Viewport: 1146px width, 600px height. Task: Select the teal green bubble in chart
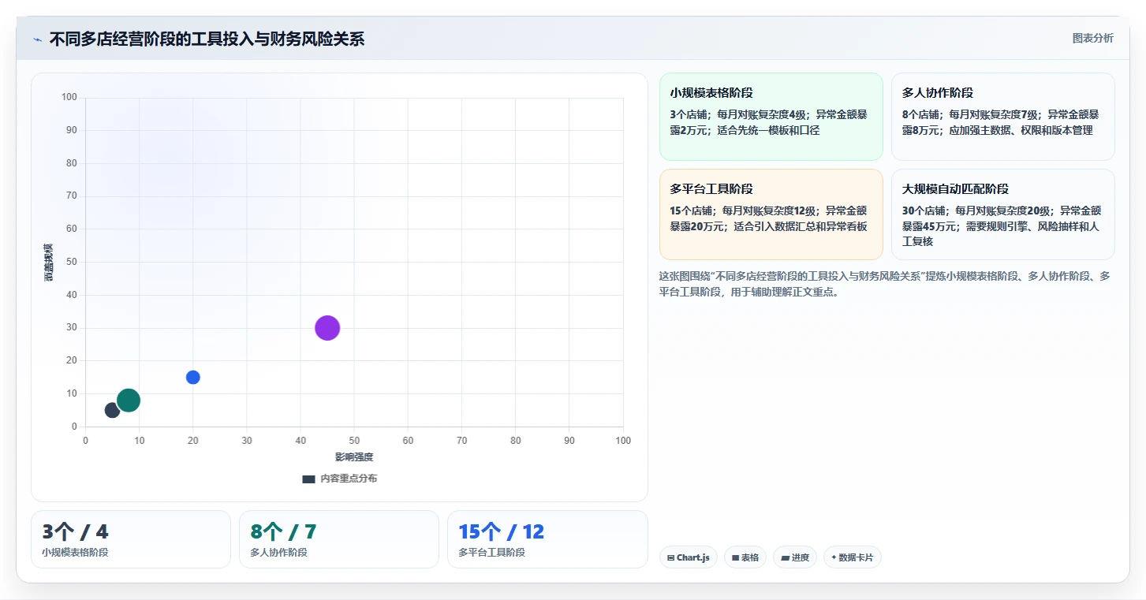point(129,401)
